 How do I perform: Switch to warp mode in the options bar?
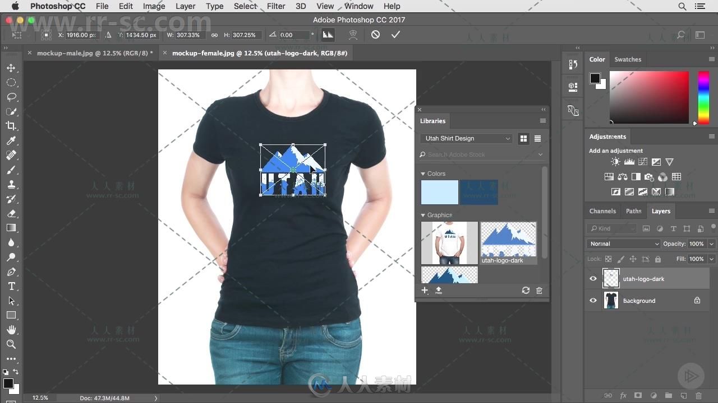pyautogui.click(x=353, y=35)
